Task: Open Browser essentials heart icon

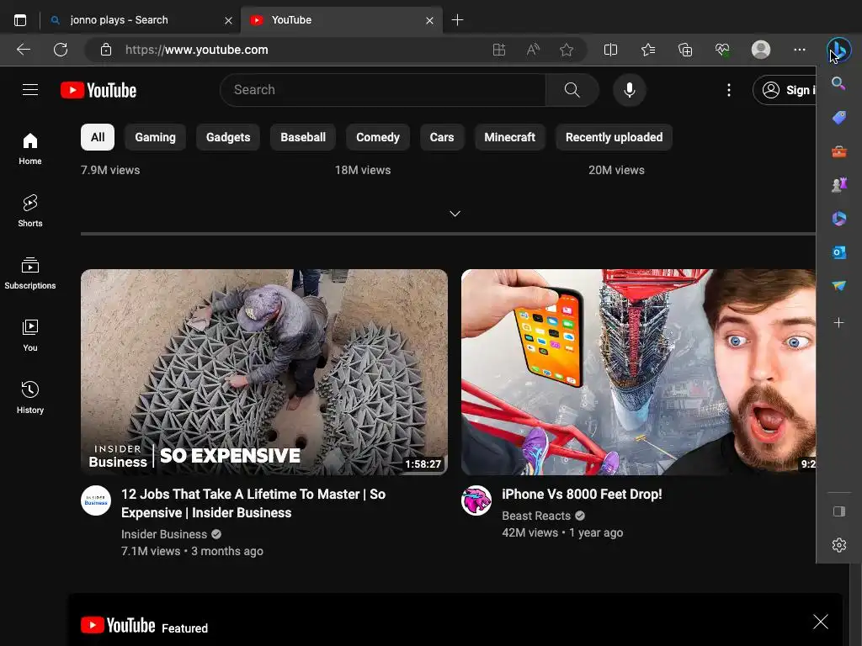Action: coord(722,50)
